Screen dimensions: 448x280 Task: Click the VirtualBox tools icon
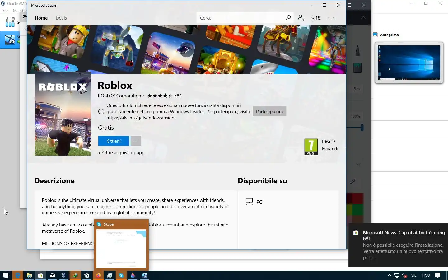(x=10, y=22)
